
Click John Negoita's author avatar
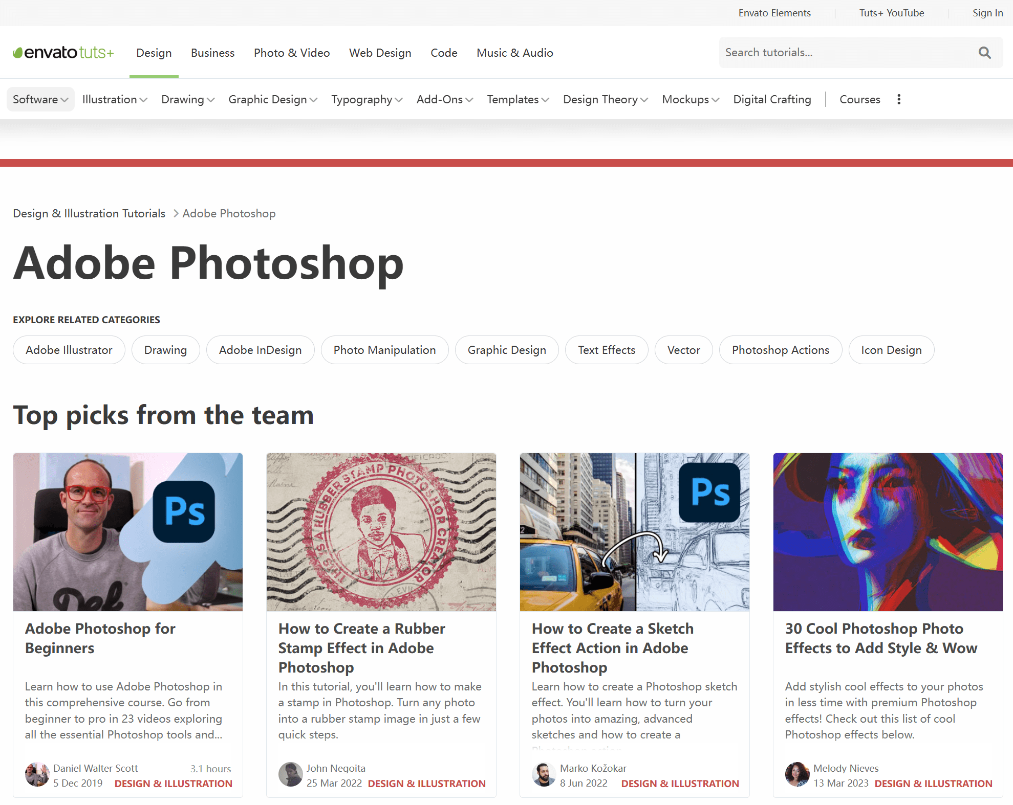pyautogui.click(x=290, y=775)
